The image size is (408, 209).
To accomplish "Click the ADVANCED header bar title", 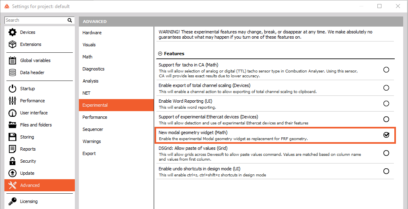I will (95, 22).
